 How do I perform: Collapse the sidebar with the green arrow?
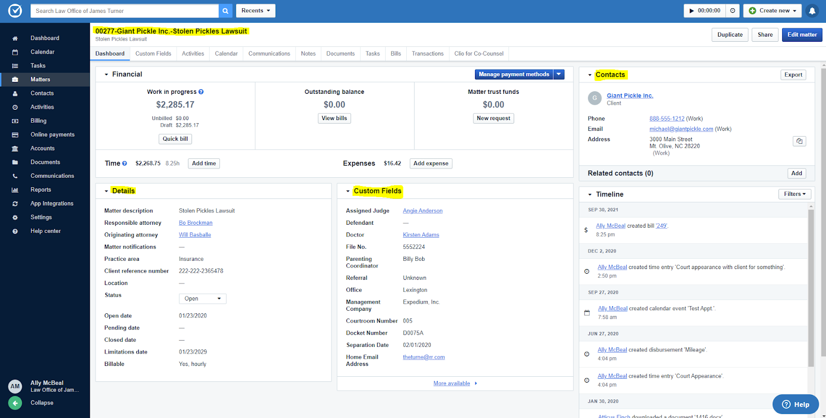(x=15, y=403)
